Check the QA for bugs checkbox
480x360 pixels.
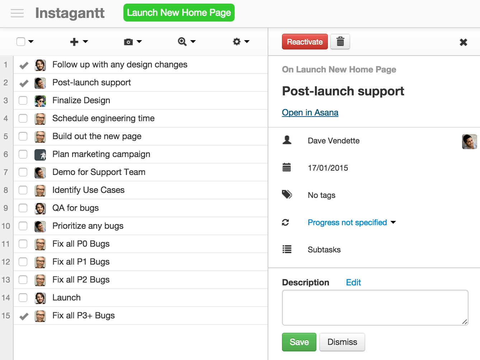pos(23,208)
